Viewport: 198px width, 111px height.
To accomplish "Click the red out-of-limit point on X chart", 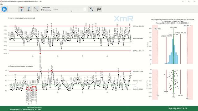I will pos(40,54).
